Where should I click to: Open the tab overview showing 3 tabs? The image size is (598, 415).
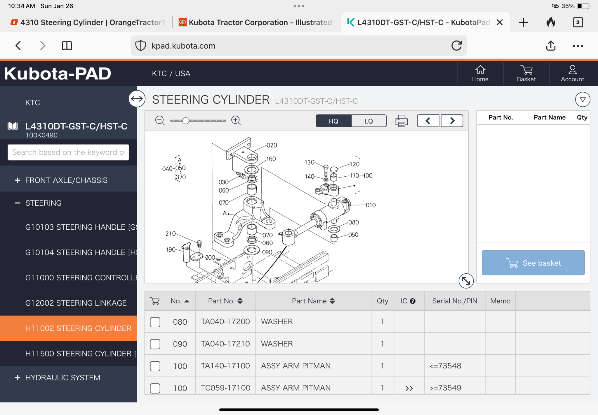point(578,22)
